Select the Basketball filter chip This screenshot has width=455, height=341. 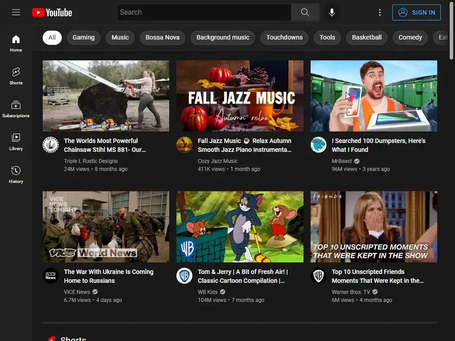367,37
